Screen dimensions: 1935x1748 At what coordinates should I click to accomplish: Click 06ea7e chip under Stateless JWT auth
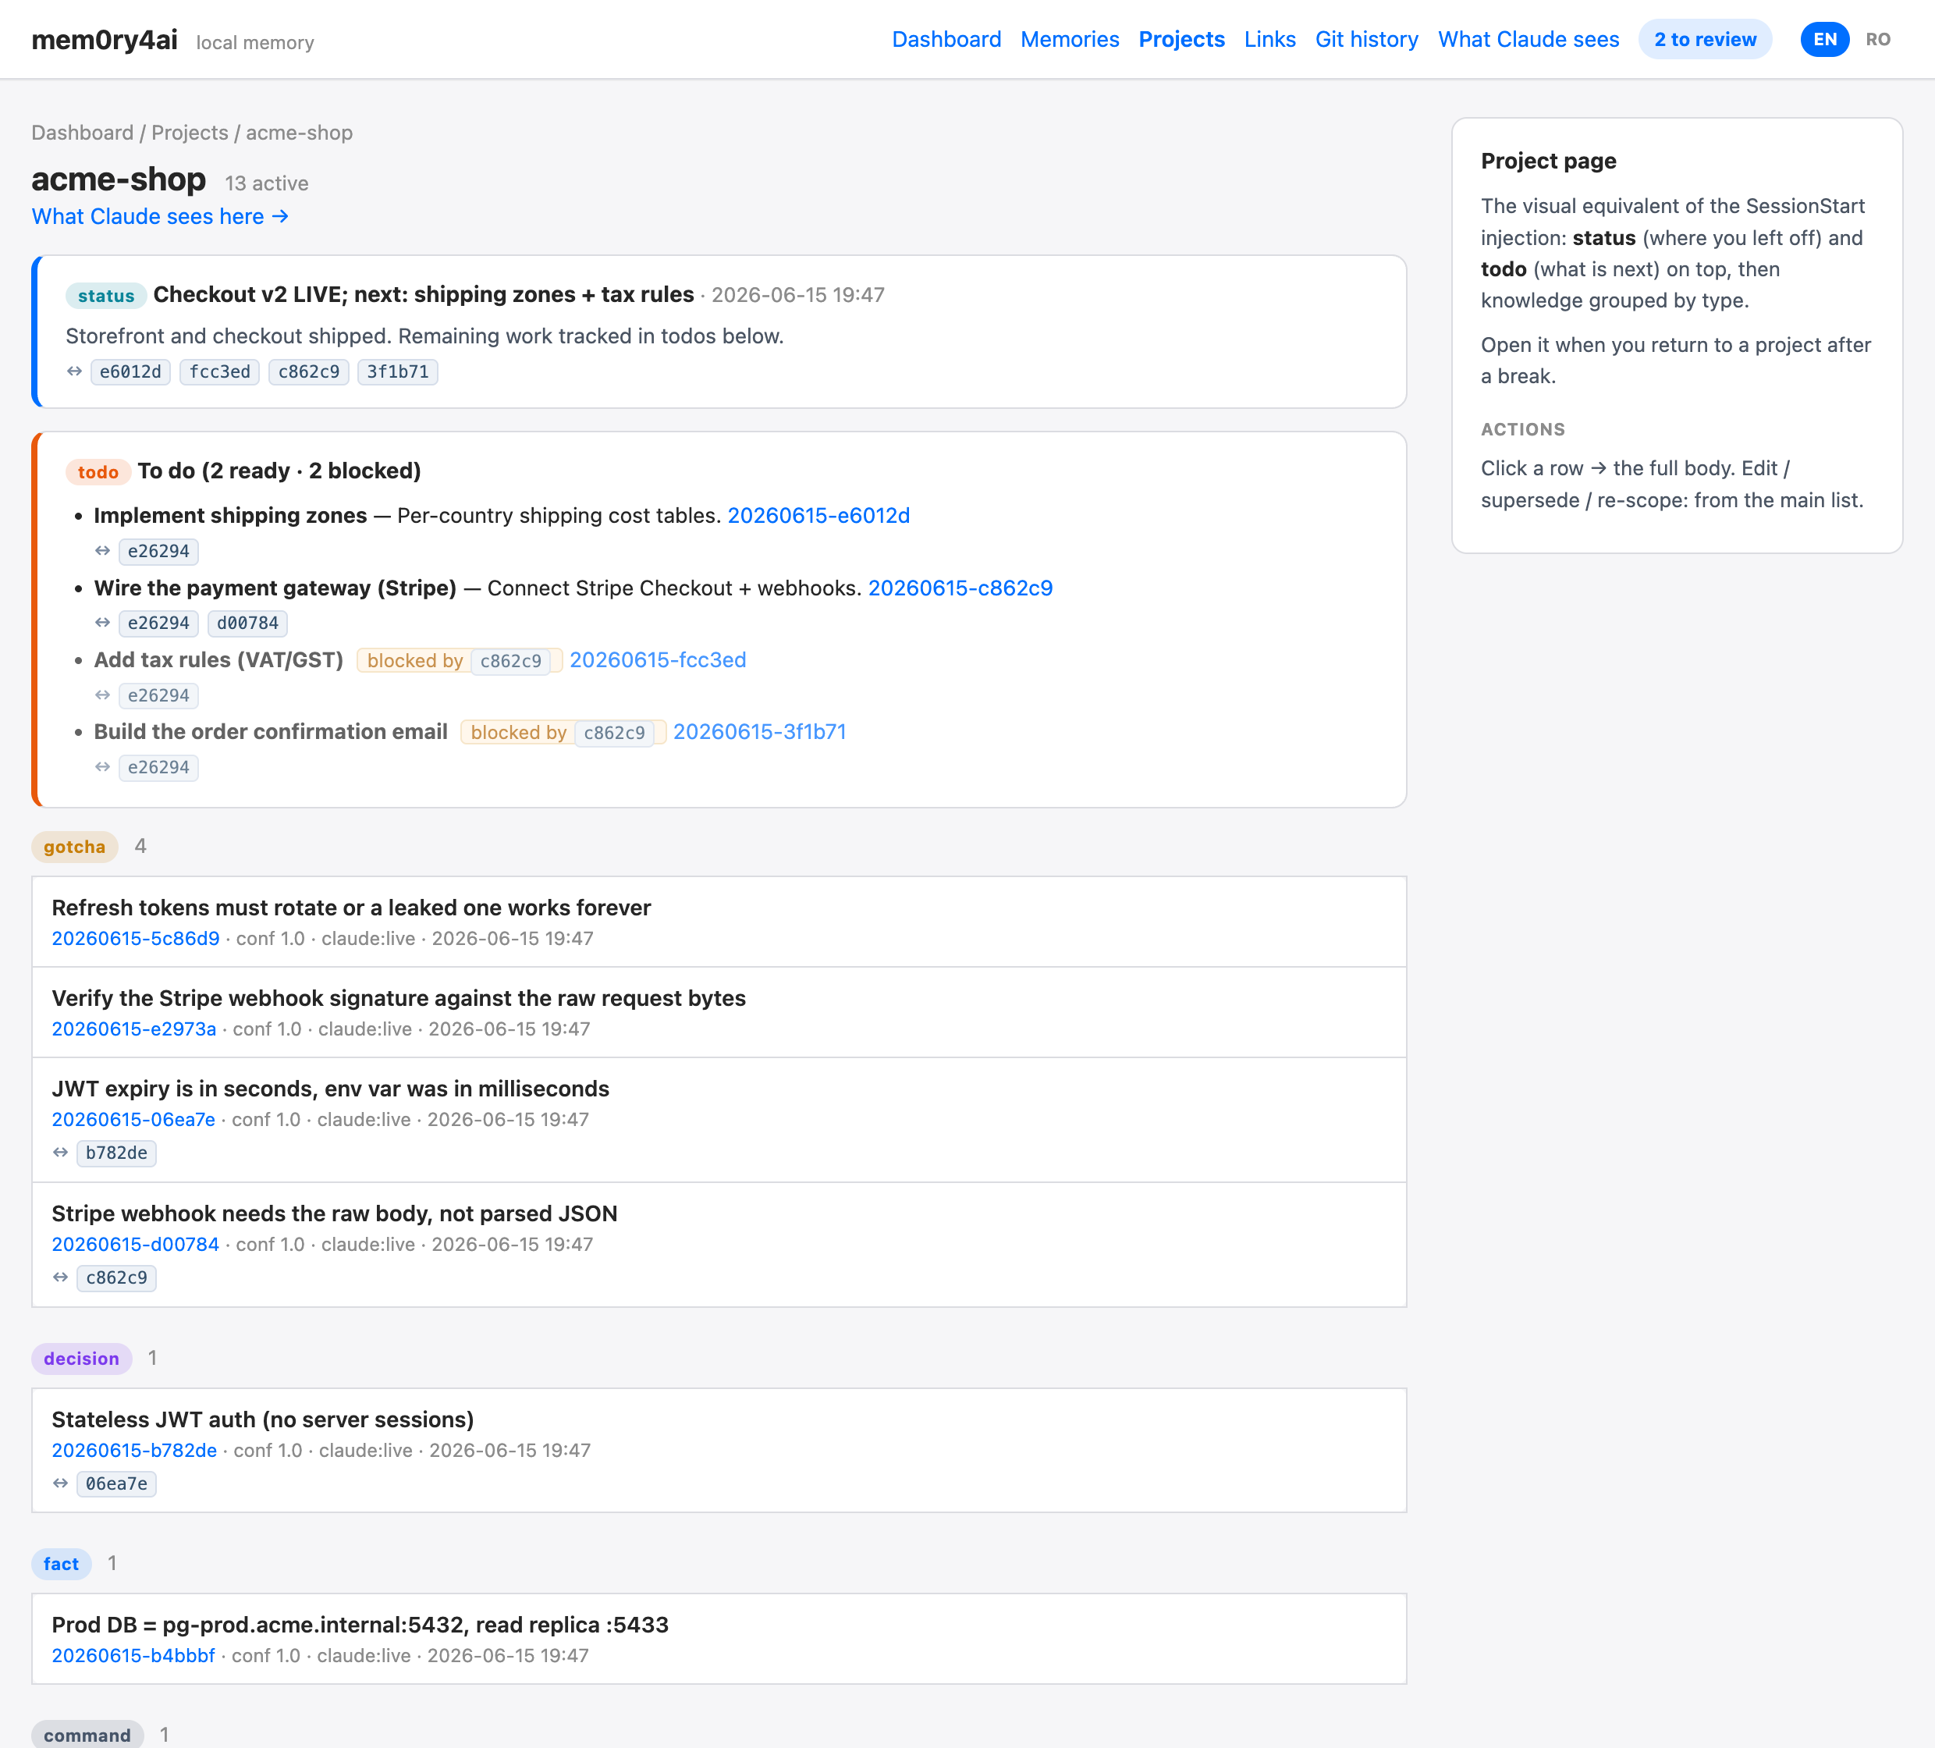click(116, 1484)
